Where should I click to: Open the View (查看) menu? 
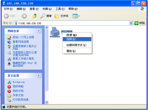point(34,9)
